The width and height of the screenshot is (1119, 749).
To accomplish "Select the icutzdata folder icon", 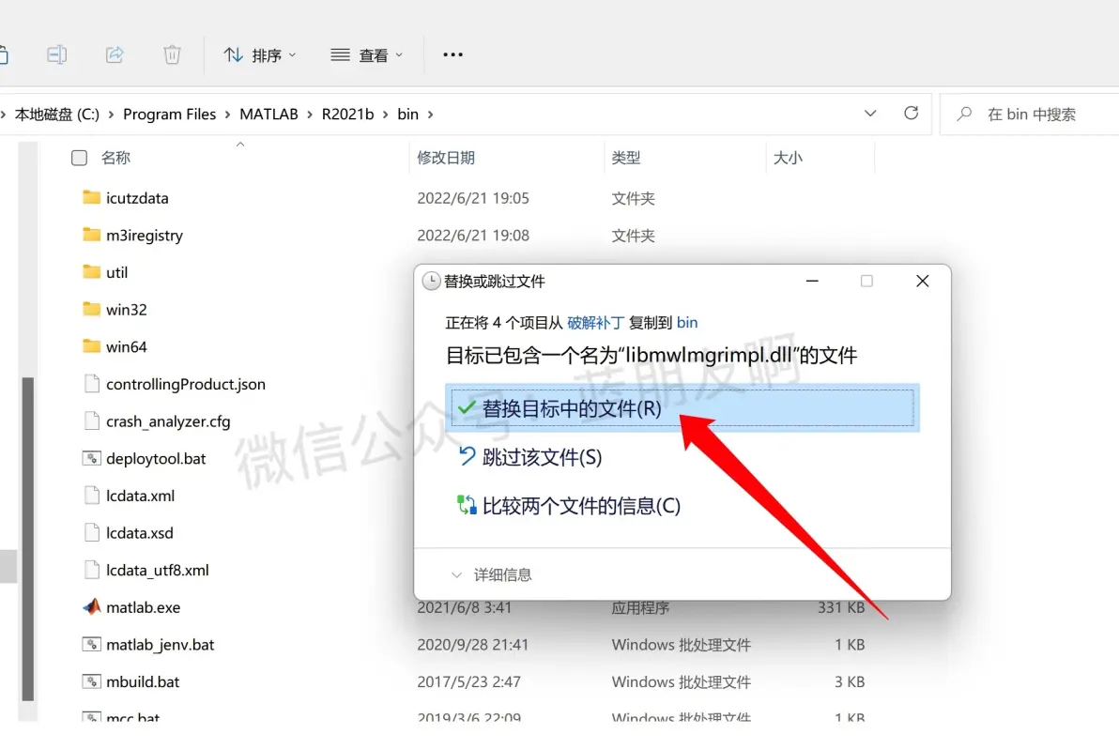I will [x=91, y=198].
